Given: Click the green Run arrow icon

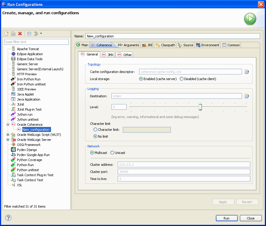Looking at the screenshot, I should pyautogui.click(x=250, y=19).
